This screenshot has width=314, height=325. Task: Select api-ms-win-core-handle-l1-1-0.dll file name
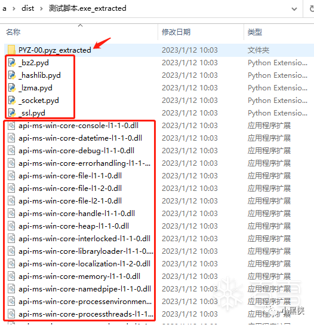pos(76,214)
